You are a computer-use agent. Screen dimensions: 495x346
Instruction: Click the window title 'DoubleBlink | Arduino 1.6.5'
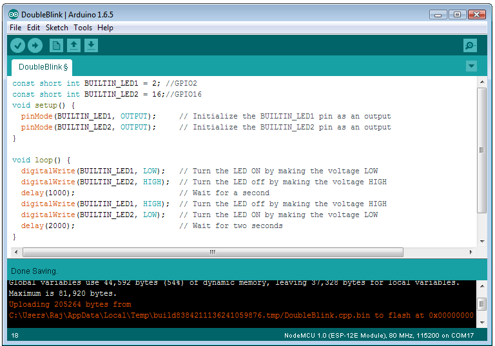[x=67, y=15]
